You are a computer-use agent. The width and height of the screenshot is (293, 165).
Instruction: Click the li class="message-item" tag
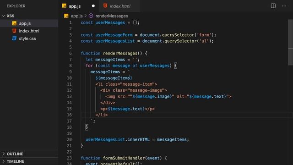[x=126, y=84]
